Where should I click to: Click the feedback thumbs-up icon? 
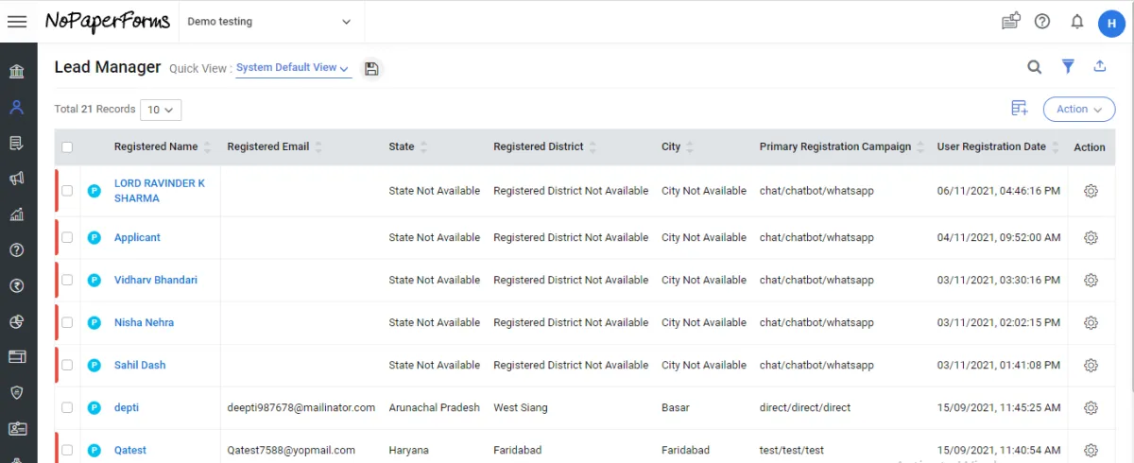click(x=1011, y=22)
